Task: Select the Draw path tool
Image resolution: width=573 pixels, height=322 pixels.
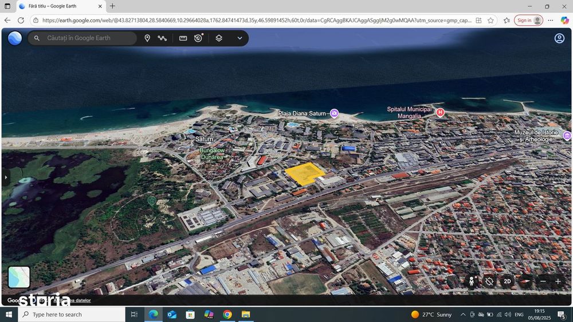Action: pos(163,38)
